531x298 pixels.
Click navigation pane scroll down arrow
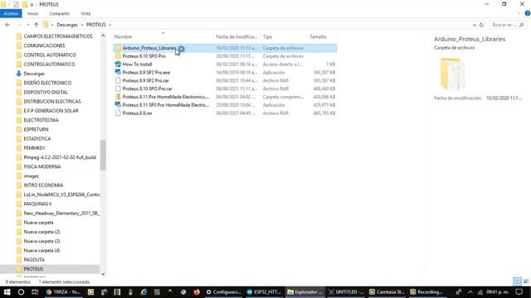103,274
